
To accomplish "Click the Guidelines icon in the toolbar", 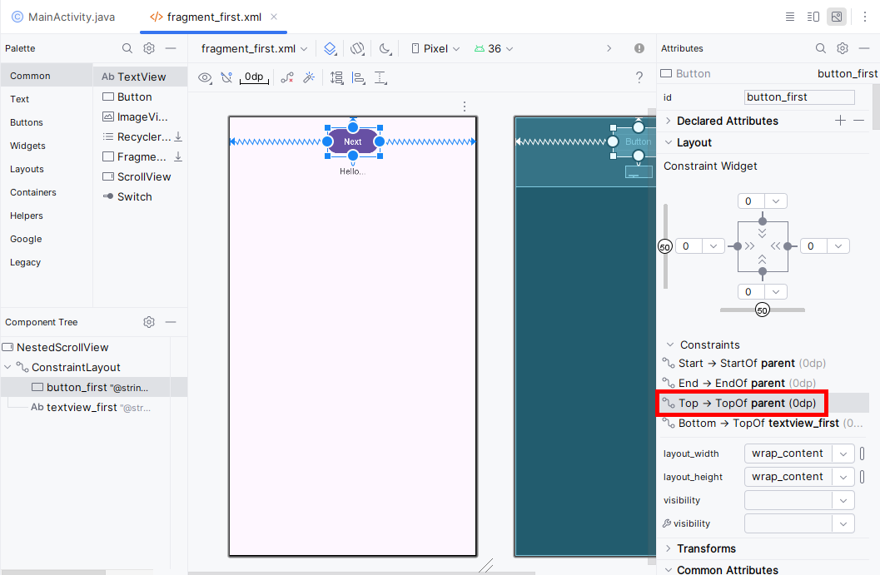I will click(380, 77).
